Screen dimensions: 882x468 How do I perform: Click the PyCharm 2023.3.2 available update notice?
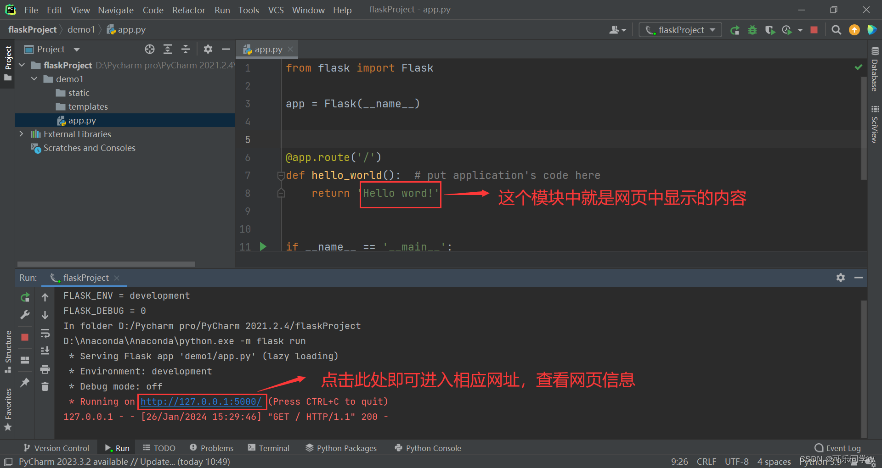pyautogui.click(x=124, y=462)
